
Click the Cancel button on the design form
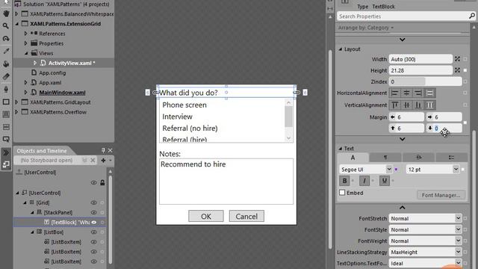[246, 216]
